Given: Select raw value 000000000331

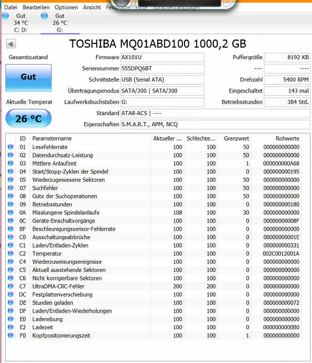Looking at the screenshot, I should [x=281, y=246].
